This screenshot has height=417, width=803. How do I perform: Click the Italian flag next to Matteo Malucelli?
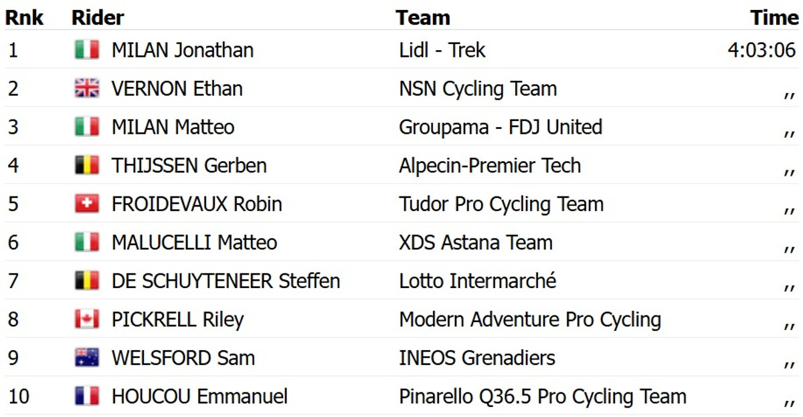point(87,242)
